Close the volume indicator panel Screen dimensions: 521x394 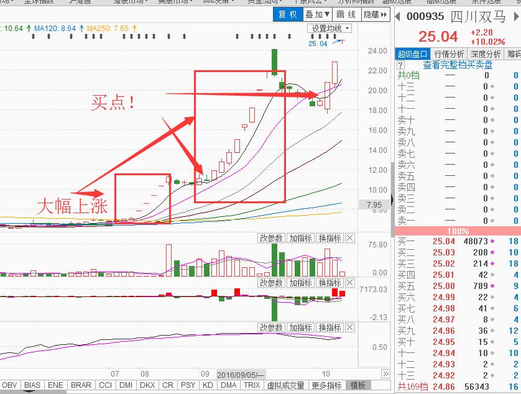[350, 238]
